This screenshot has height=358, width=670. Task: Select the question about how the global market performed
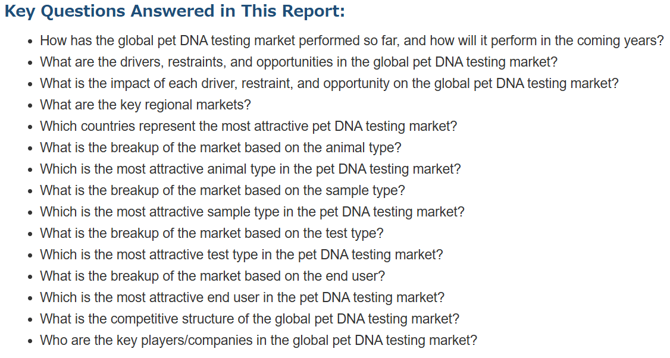tap(352, 41)
